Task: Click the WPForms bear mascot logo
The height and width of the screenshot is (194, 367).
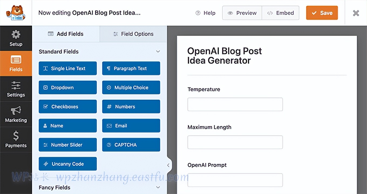Action: click(x=16, y=13)
